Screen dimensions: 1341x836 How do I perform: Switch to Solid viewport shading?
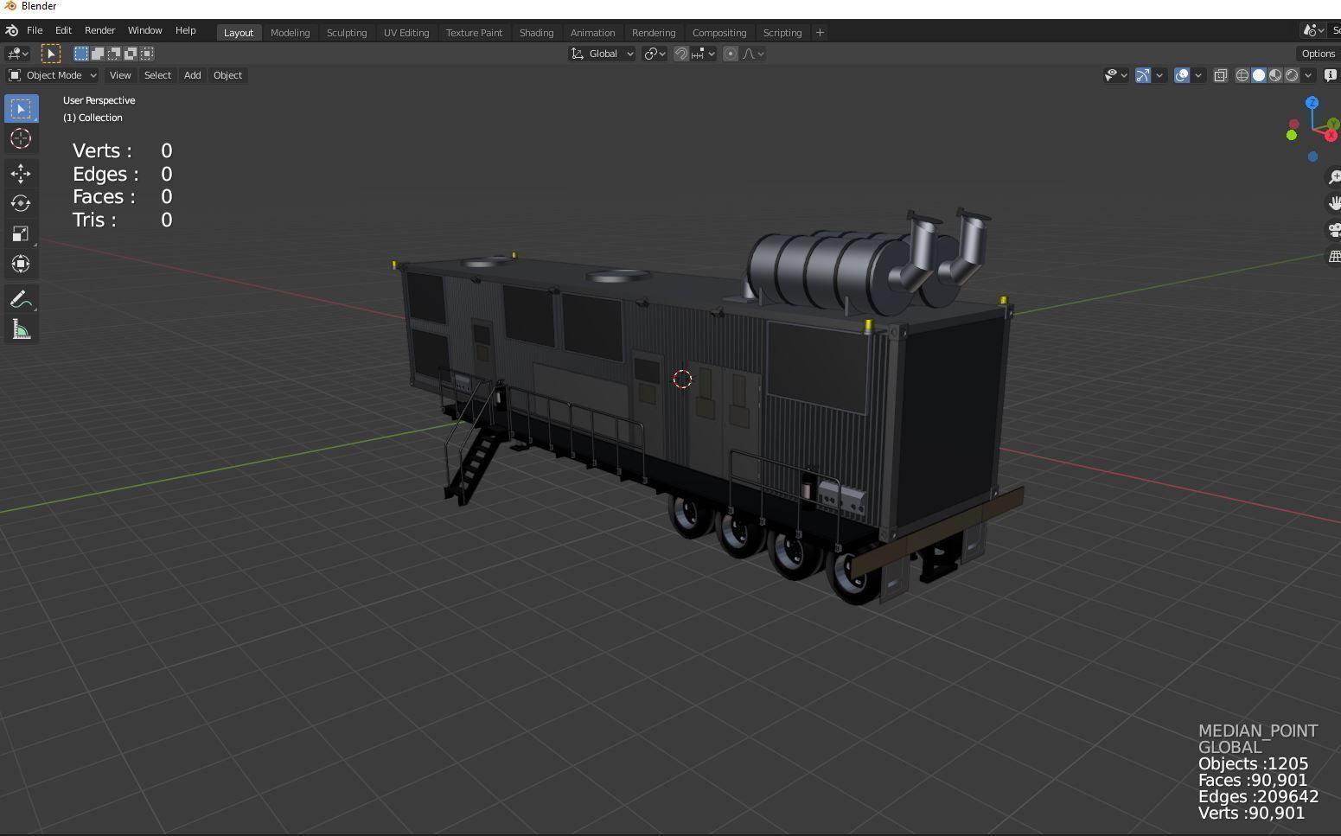1259,75
